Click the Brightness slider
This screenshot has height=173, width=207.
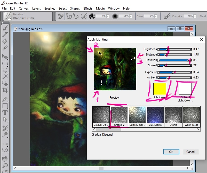click(x=175, y=49)
